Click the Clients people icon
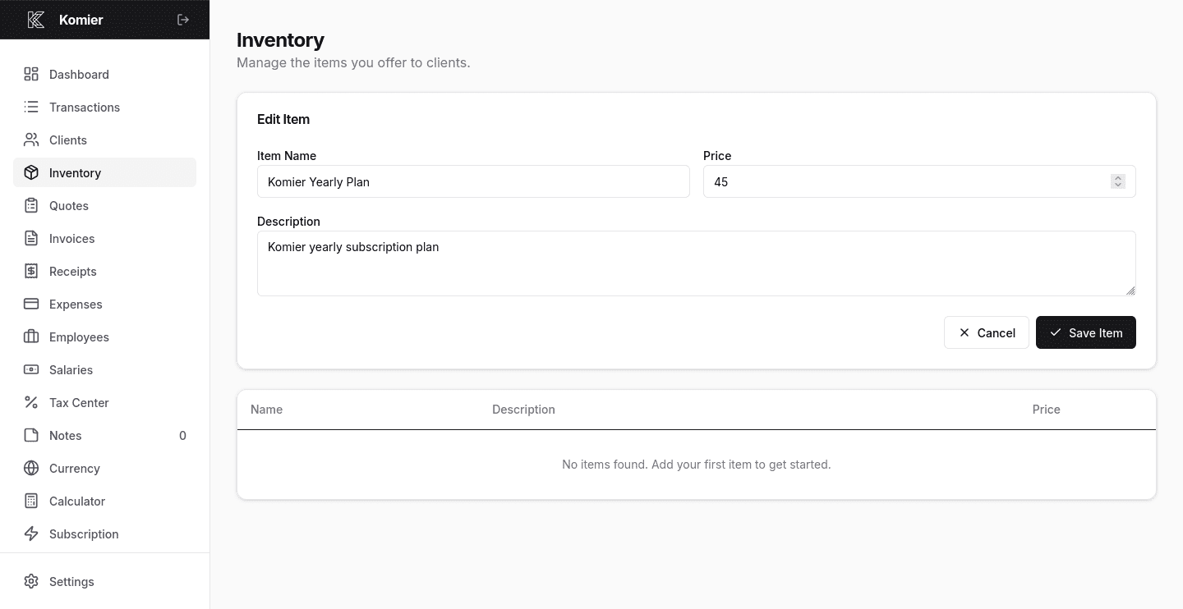This screenshot has width=1183, height=609. coord(31,140)
